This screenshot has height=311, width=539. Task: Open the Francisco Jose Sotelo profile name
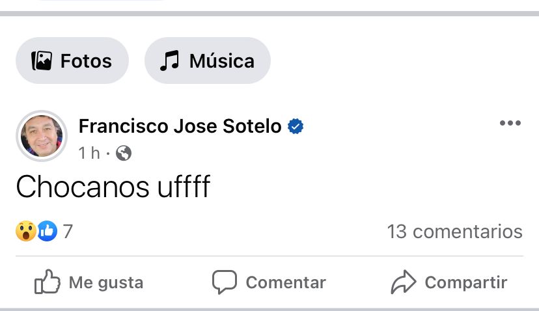click(x=180, y=126)
